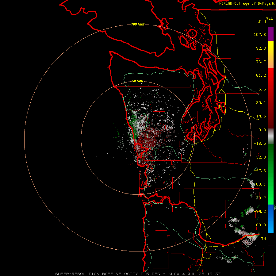Pick the blue segment of the velocity scale
The image size is (276, 276).
tap(271, 219)
